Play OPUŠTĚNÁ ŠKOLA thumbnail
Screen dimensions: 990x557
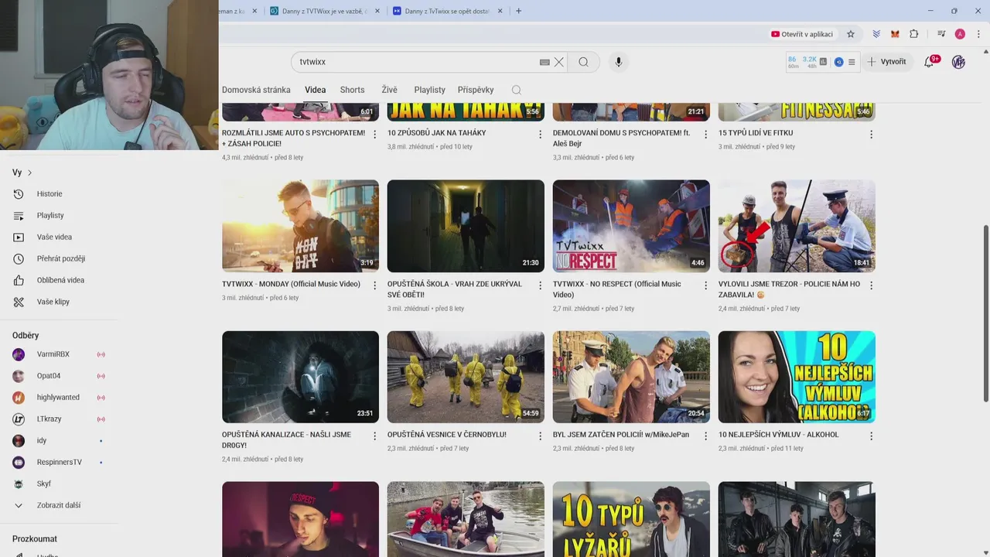click(466, 226)
